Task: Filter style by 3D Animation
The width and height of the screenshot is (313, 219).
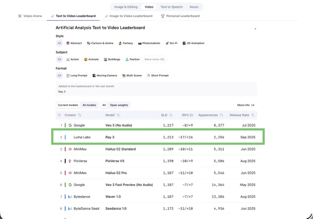Action: 193,43
